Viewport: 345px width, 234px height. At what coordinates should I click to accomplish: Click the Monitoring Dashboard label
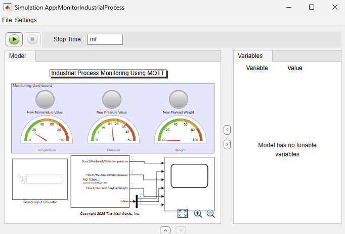tap(32, 85)
